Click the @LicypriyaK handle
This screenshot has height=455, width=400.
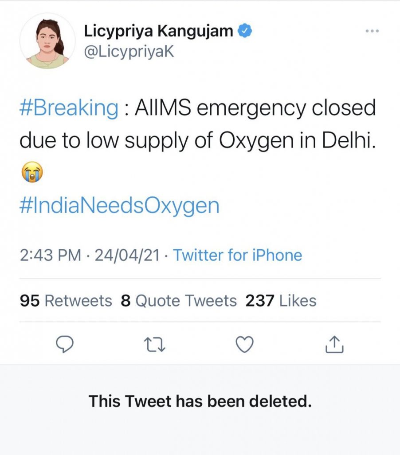coord(129,52)
